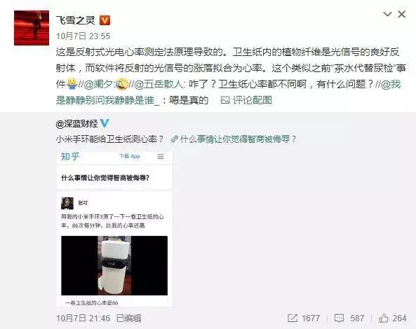Screen dimensions: 416x329
Task: Open the 飞雪之灵 username link
Action: (75, 20)
